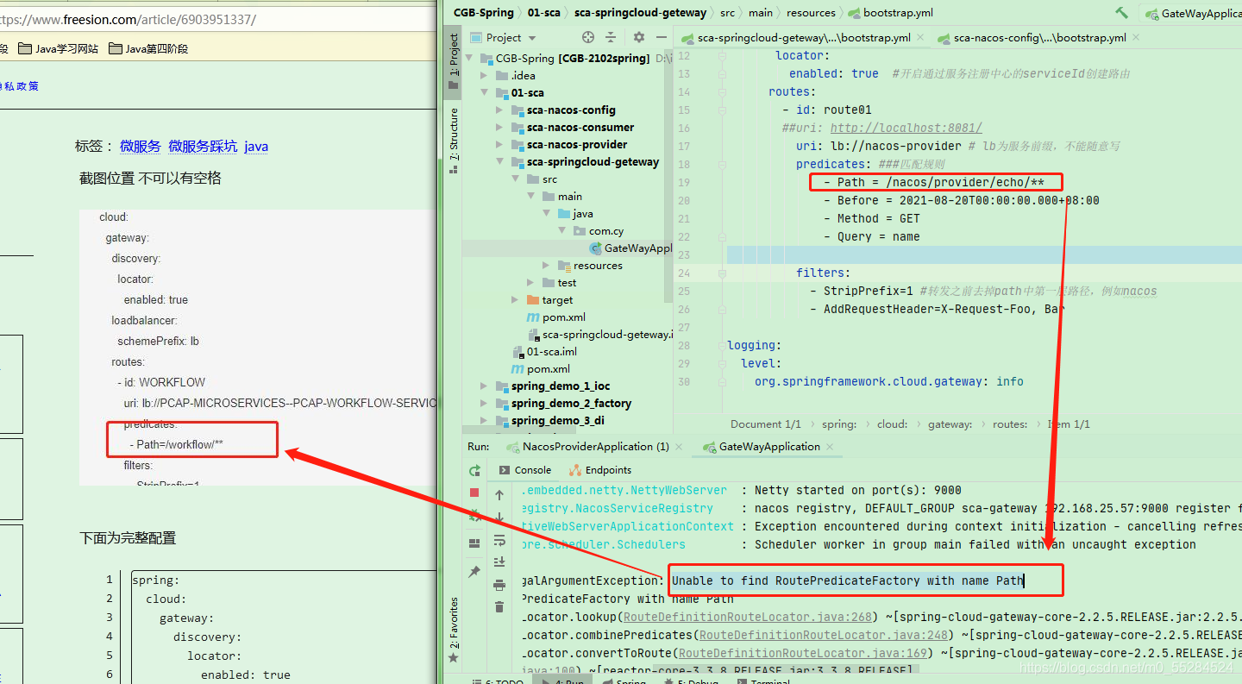The height and width of the screenshot is (684, 1242).
Task: Click the scroll up arrow in console
Action: [x=499, y=494]
